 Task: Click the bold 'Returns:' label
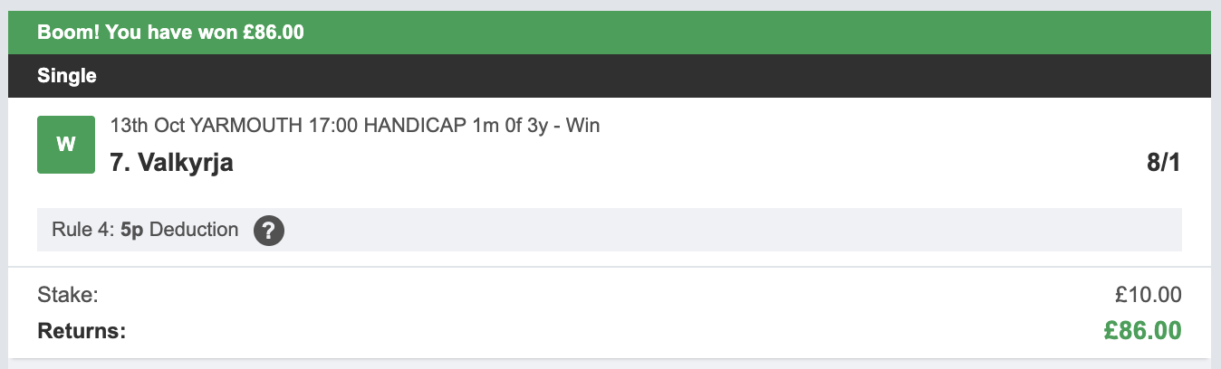pos(81,331)
